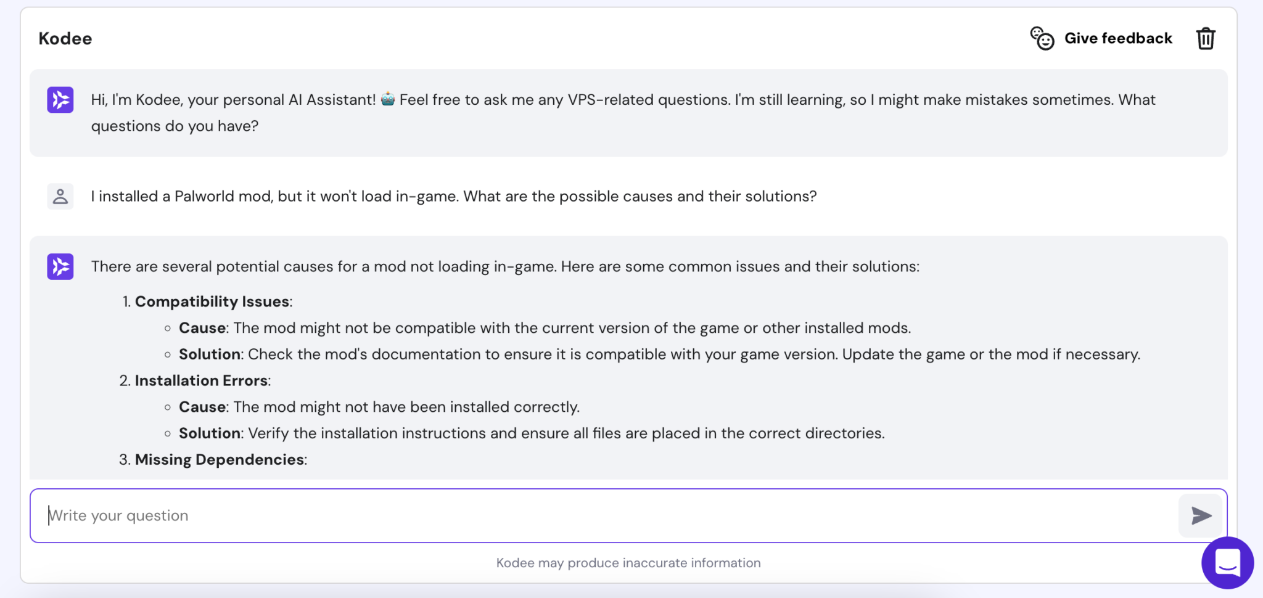This screenshot has height=598, width=1263.
Task: Click the user avatar next to the Palworld question
Action: point(60,195)
